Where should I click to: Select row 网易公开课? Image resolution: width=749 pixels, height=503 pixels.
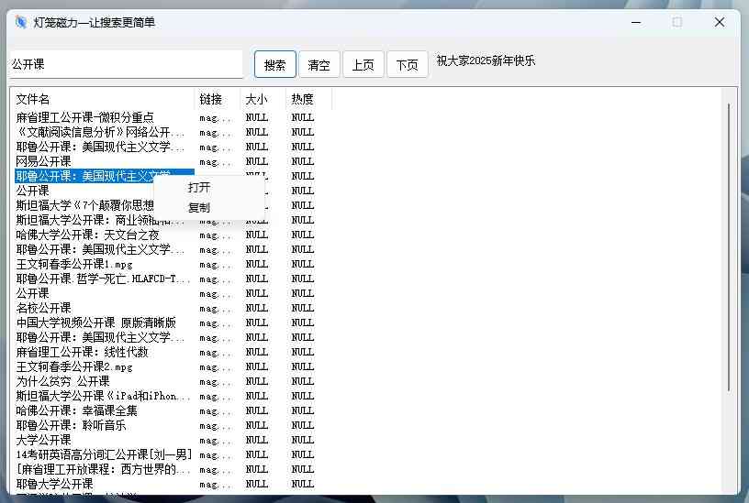[43, 161]
